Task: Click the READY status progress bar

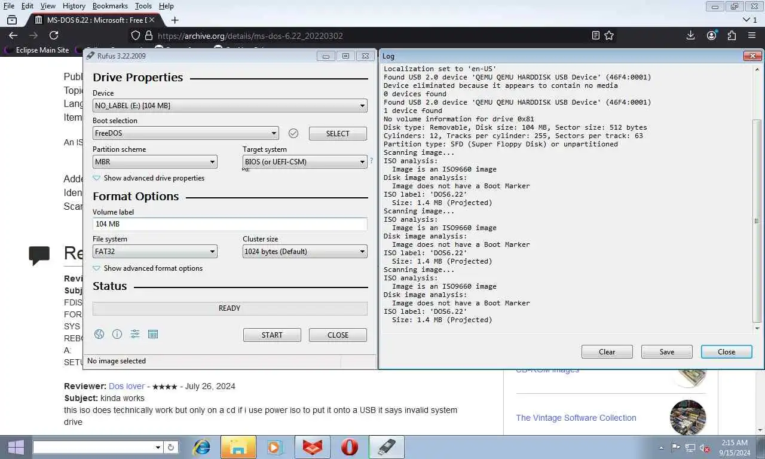Action: point(229,308)
